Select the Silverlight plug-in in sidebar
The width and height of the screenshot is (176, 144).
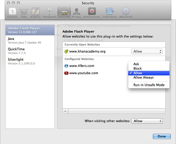[x=30, y=61]
